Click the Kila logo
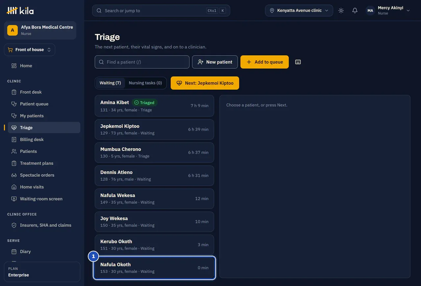This screenshot has height=286, width=421. pyautogui.click(x=20, y=11)
